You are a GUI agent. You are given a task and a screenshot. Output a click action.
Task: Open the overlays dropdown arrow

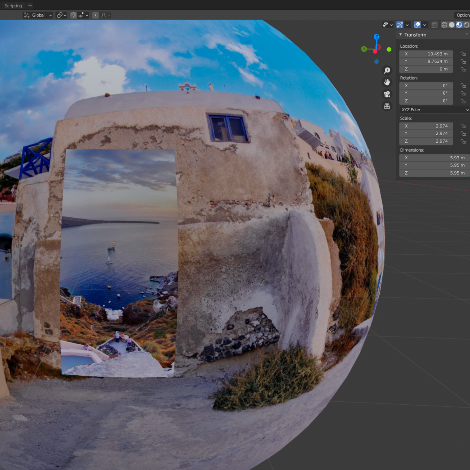(425, 25)
